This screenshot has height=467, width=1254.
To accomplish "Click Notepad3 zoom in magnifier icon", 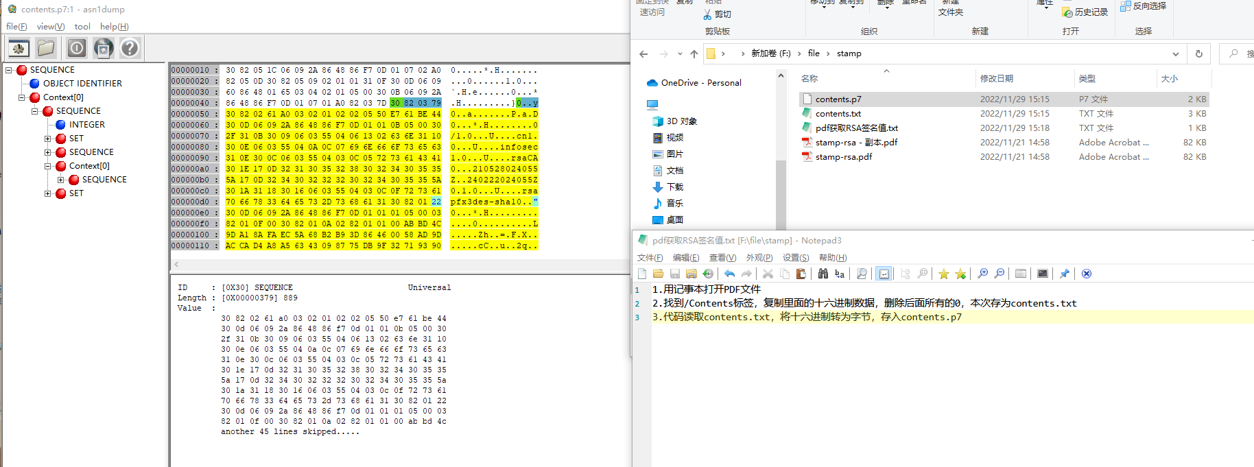I will point(983,274).
